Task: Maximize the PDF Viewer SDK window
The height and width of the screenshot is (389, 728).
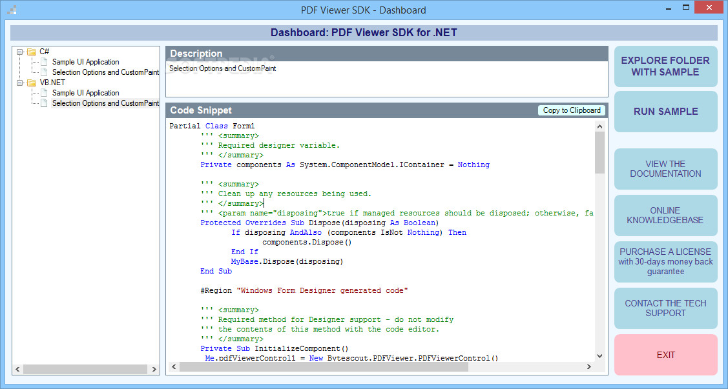Action: point(686,8)
